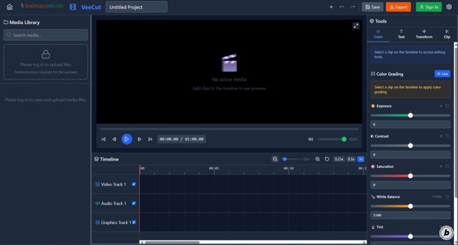Switch to the Color tab
The width and height of the screenshot is (458, 245).
click(x=378, y=34)
